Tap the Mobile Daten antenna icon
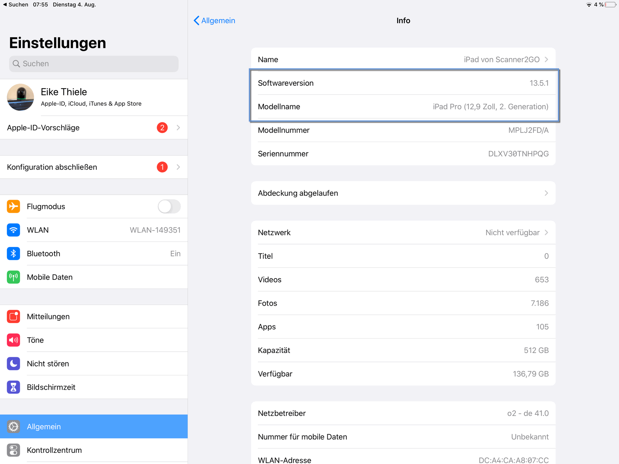 14,277
